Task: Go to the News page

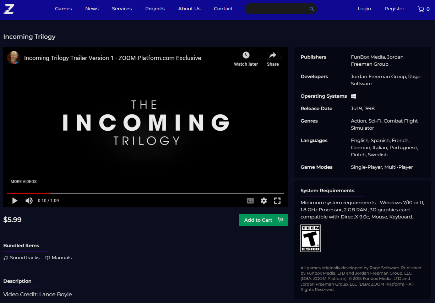Action: point(92,9)
